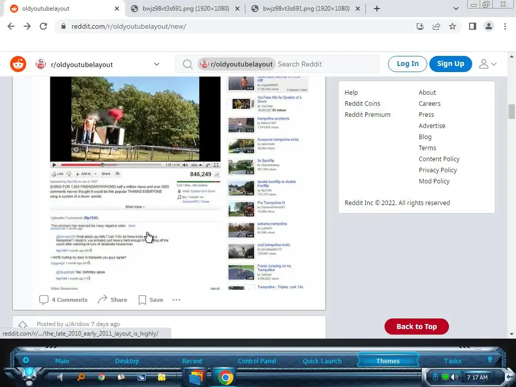516x387 pixels.
Task: Click the magnifier icon in Reddit search
Action: (x=187, y=64)
